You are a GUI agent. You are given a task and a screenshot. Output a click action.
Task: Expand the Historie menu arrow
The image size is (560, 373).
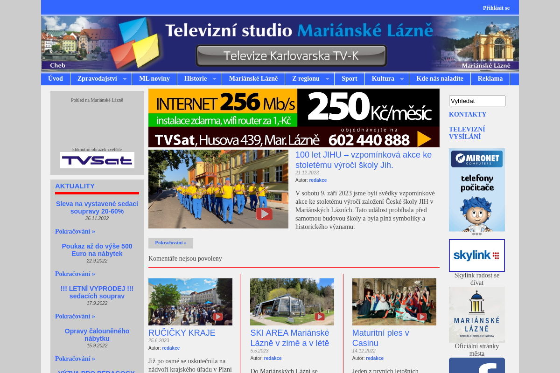[214, 79]
